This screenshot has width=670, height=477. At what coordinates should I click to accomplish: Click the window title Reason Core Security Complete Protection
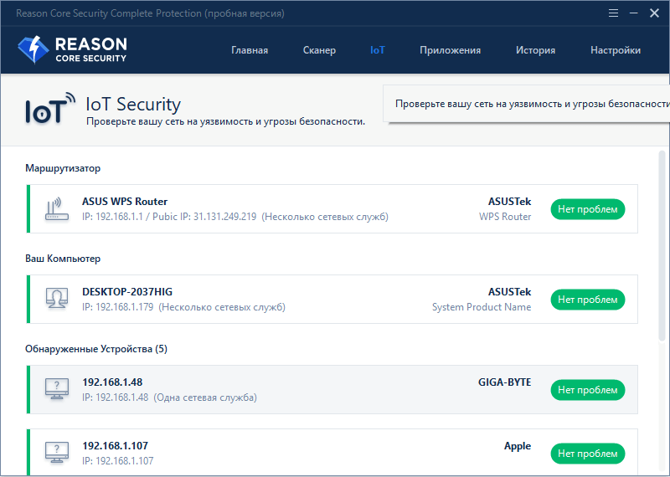point(150,13)
